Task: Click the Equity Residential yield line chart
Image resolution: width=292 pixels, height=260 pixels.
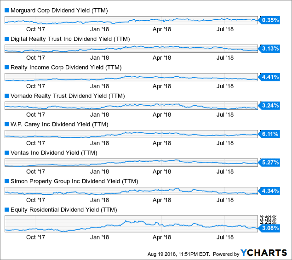Action: click(132, 224)
